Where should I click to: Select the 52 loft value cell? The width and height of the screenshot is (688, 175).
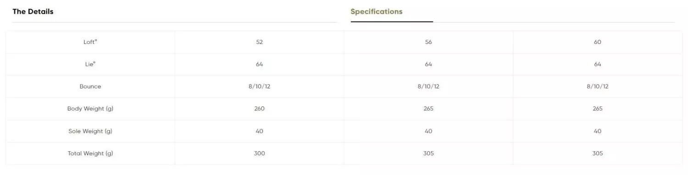coord(260,42)
